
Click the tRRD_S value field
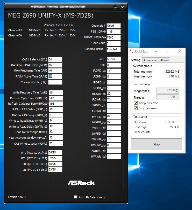[x=56, y=115]
